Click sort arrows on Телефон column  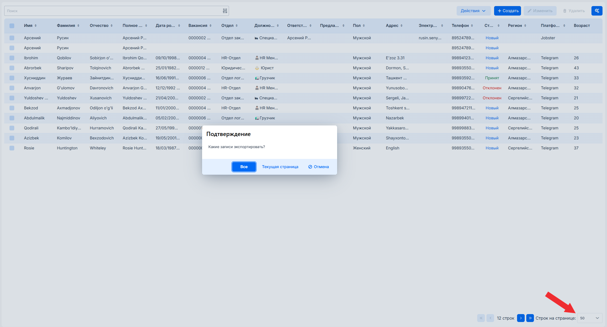(472, 26)
